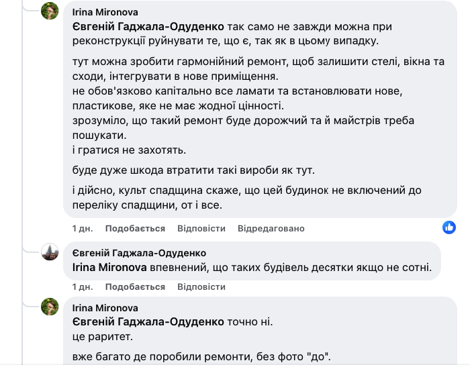470x371 pixels.
Task: Like the comment about "десятки якщо не сотні"
Action: [135, 287]
